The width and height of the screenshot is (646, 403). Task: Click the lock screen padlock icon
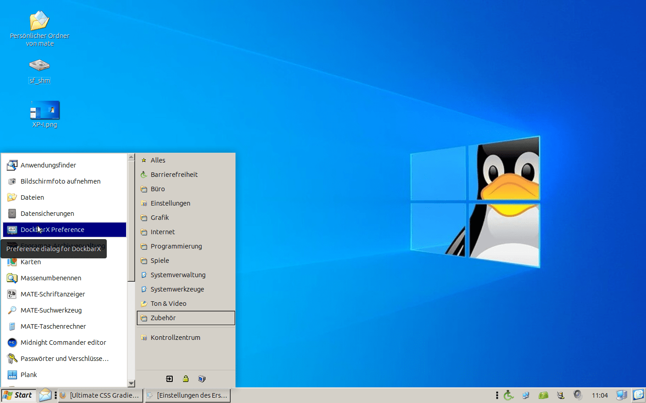tap(186, 379)
